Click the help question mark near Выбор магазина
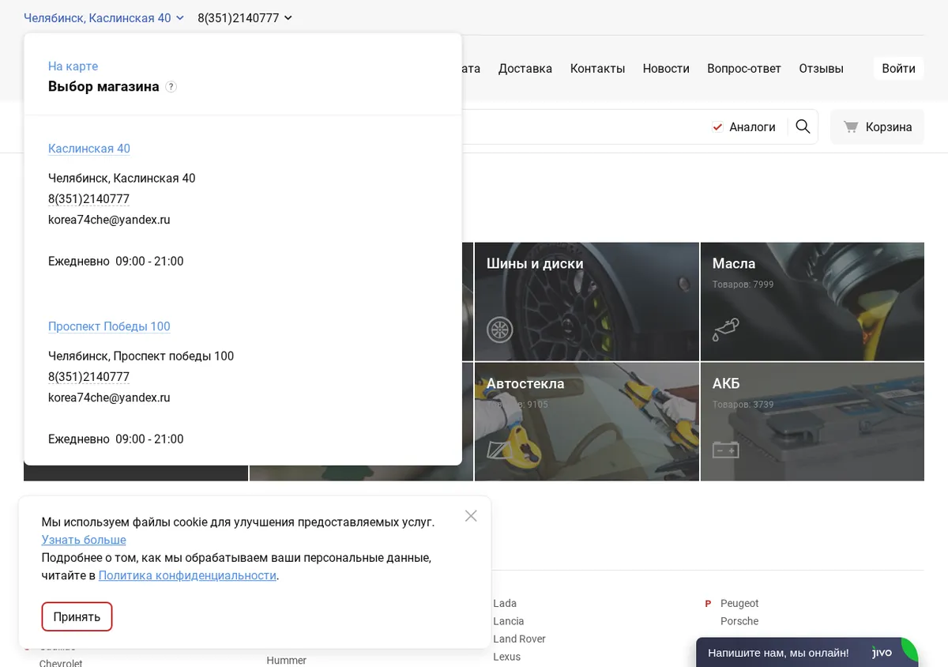 171,87
